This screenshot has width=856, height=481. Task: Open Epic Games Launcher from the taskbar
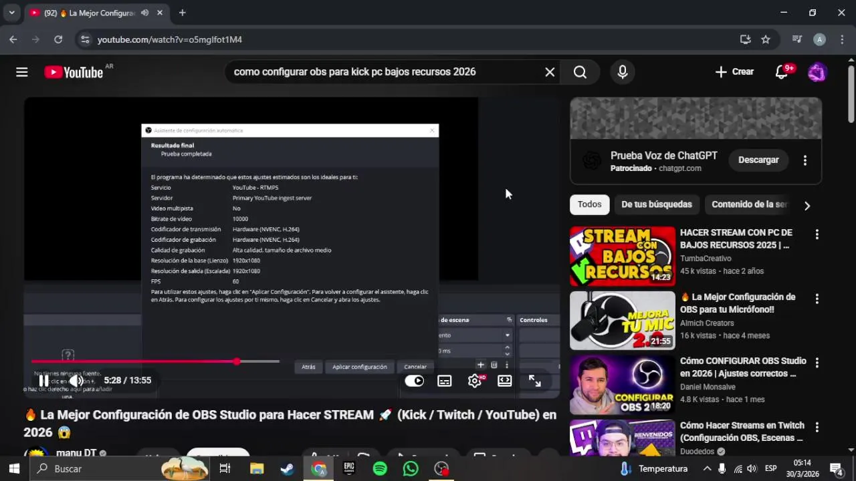click(x=348, y=469)
